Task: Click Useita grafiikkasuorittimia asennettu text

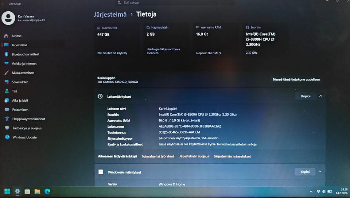Action: 163,51
